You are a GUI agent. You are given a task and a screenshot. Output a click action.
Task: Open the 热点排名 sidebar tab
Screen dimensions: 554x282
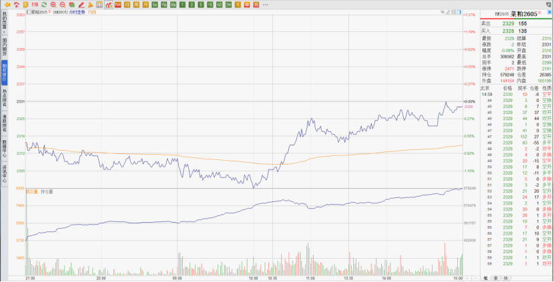point(4,99)
